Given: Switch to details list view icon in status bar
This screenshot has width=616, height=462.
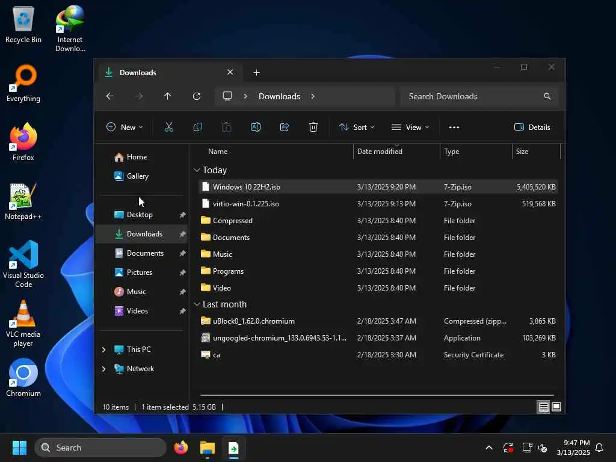Looking at the screenshot, I should [543, 407].
